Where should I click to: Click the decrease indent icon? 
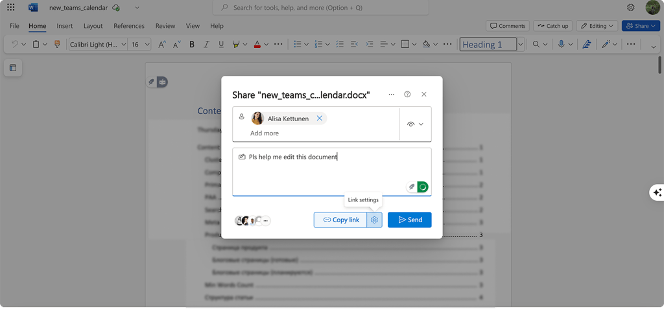(x=355, y=44)
